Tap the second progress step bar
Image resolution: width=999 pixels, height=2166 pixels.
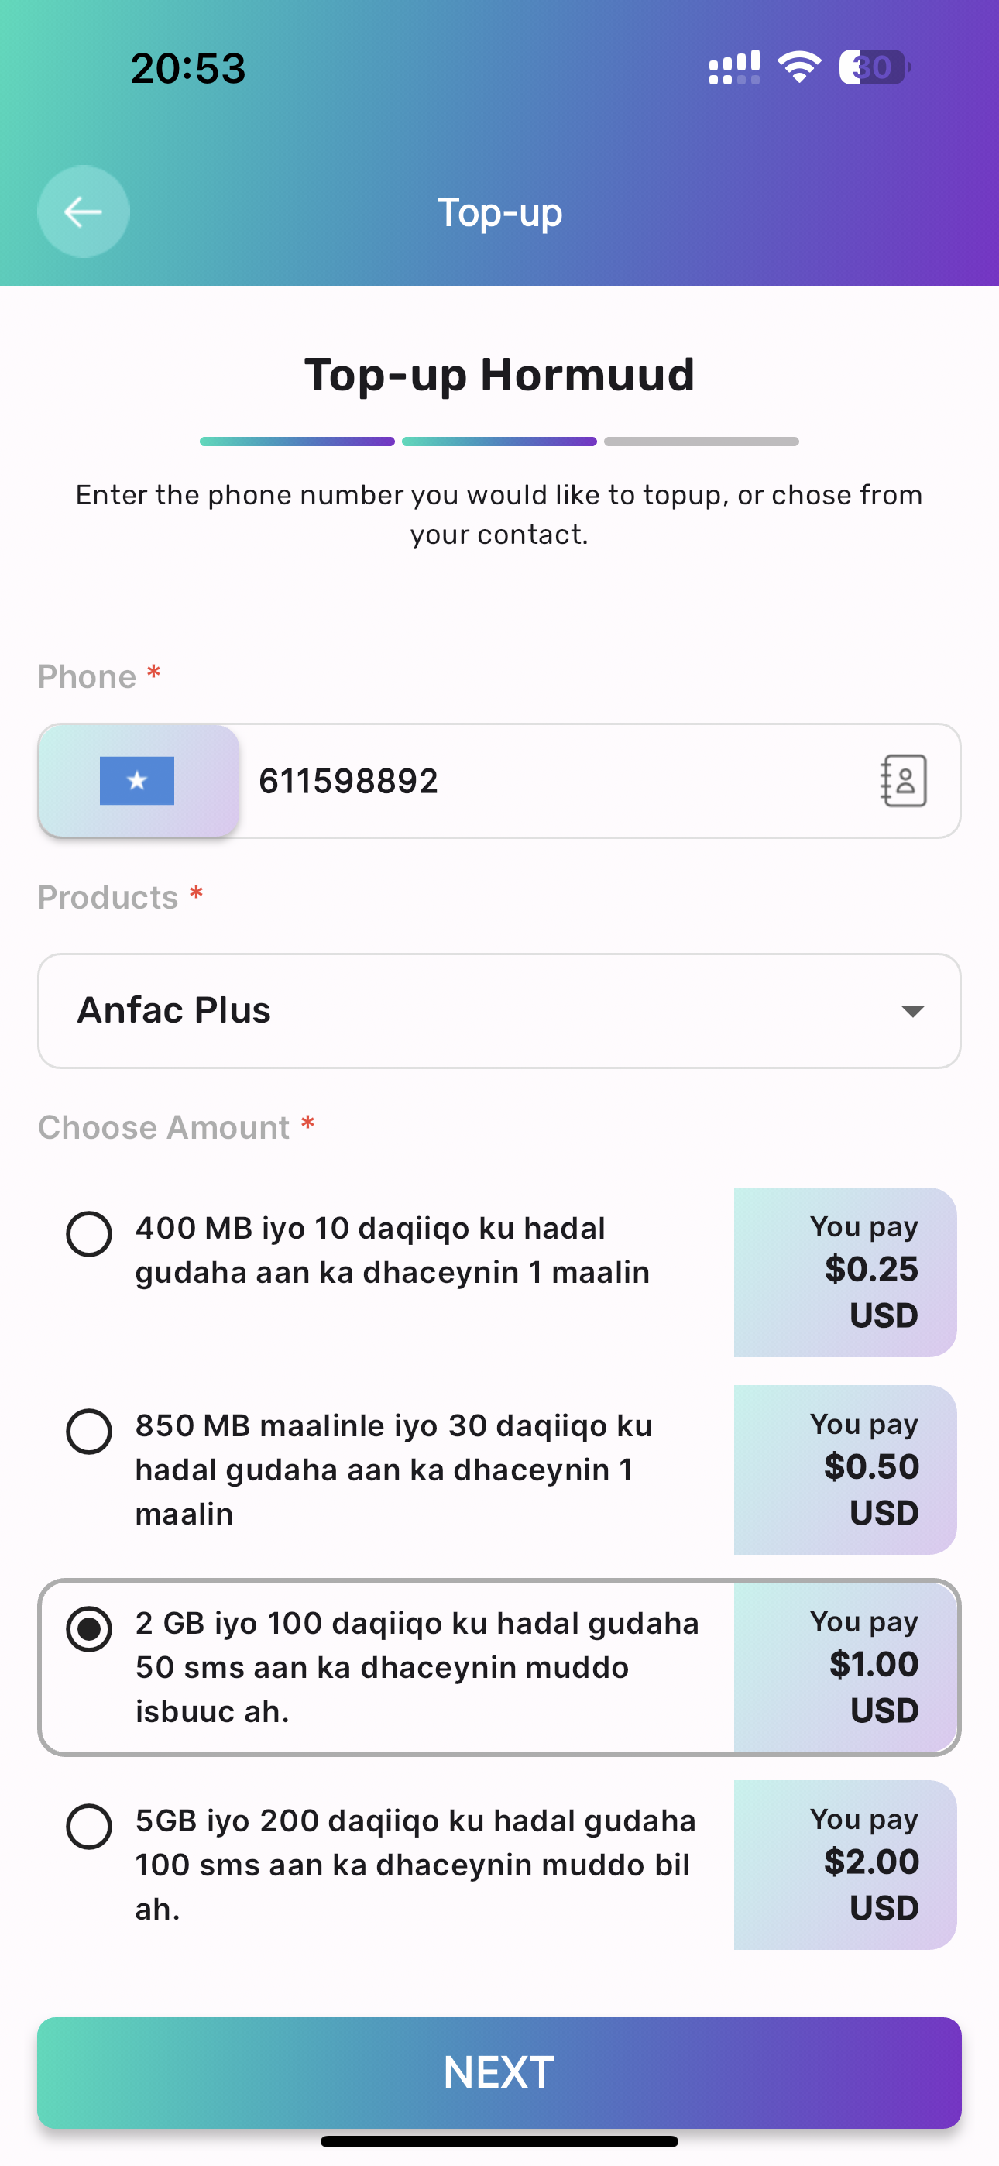click(x=499, y=442)
